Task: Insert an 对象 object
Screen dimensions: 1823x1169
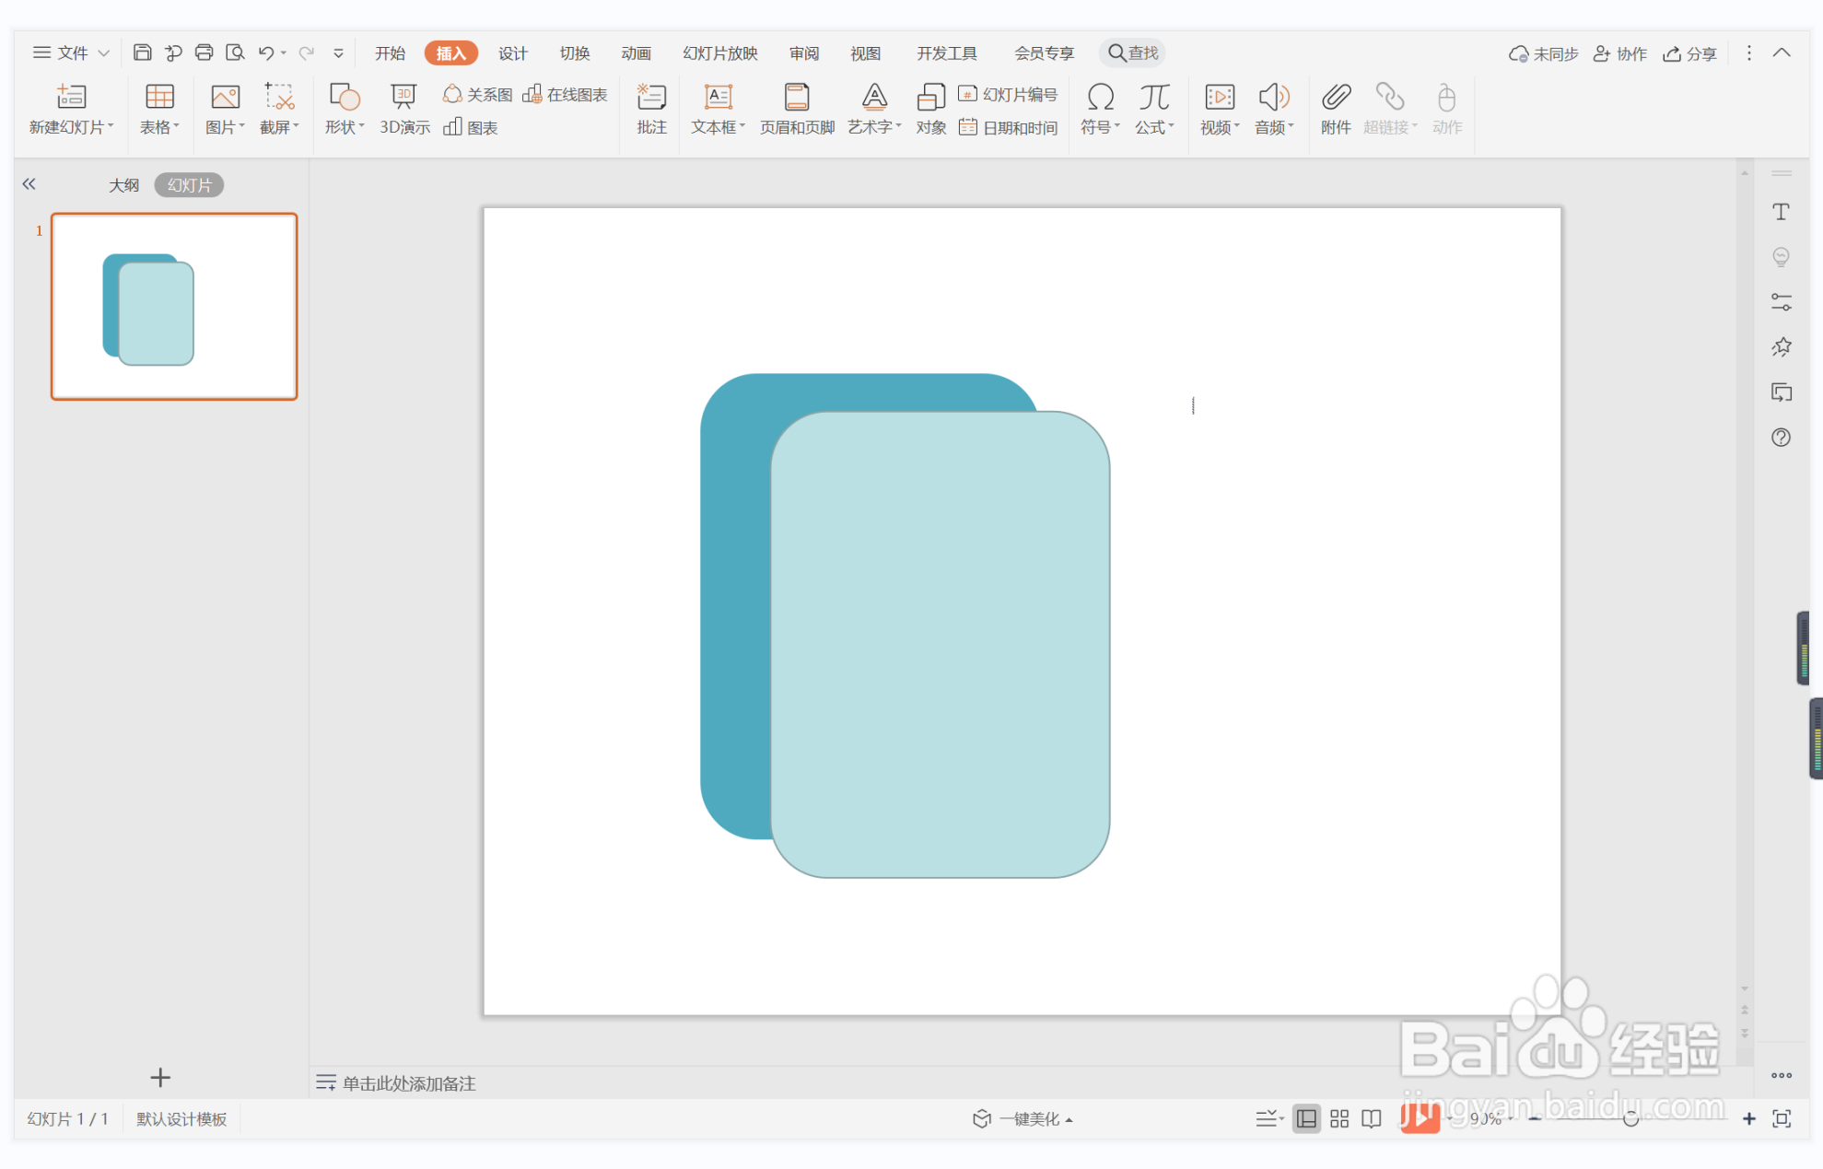Action: point(930,109)
